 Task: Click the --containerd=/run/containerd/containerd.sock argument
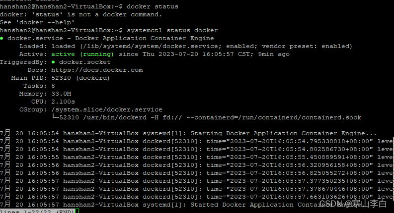click(x=274, y=117)
